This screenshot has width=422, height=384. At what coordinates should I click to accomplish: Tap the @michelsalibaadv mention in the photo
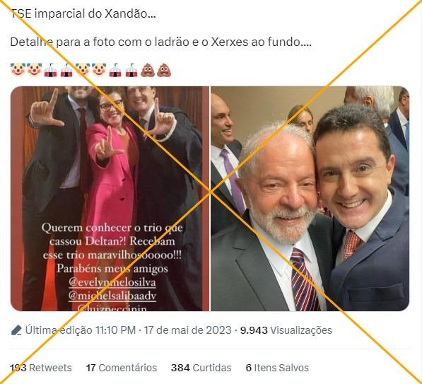[112, 296]
